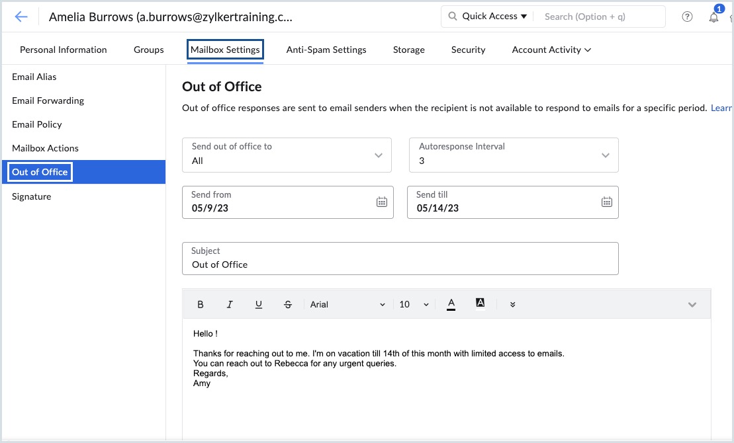Open the Account Activity tab menu

click(551, 50)
